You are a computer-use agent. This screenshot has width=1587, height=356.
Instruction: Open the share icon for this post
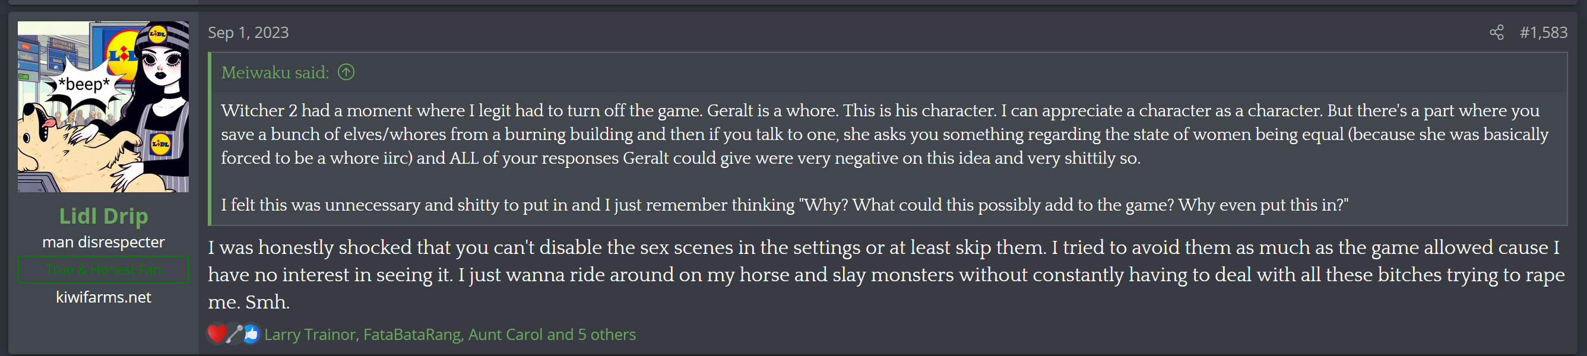click(1496, 32)
